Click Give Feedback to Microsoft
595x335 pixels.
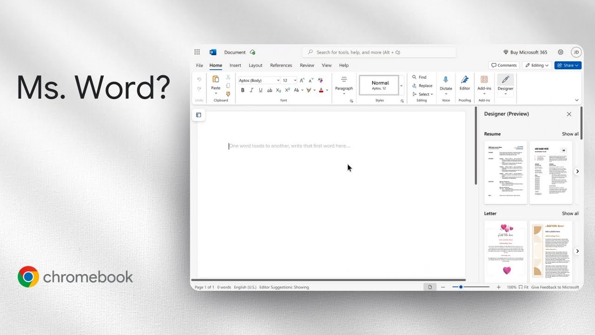tap(555, 287)
